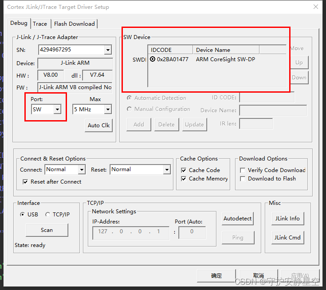Image resolution: width=326 pixels, height=290 pixels.
Task: Click the Add device button
Action: (x=139, y=125)
